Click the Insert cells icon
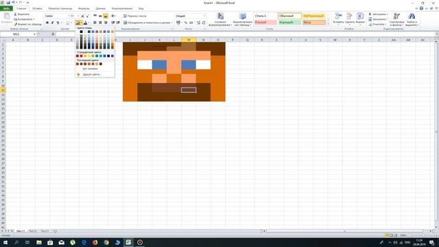This screenshot has width=439, height=247. tap(338, 16)
